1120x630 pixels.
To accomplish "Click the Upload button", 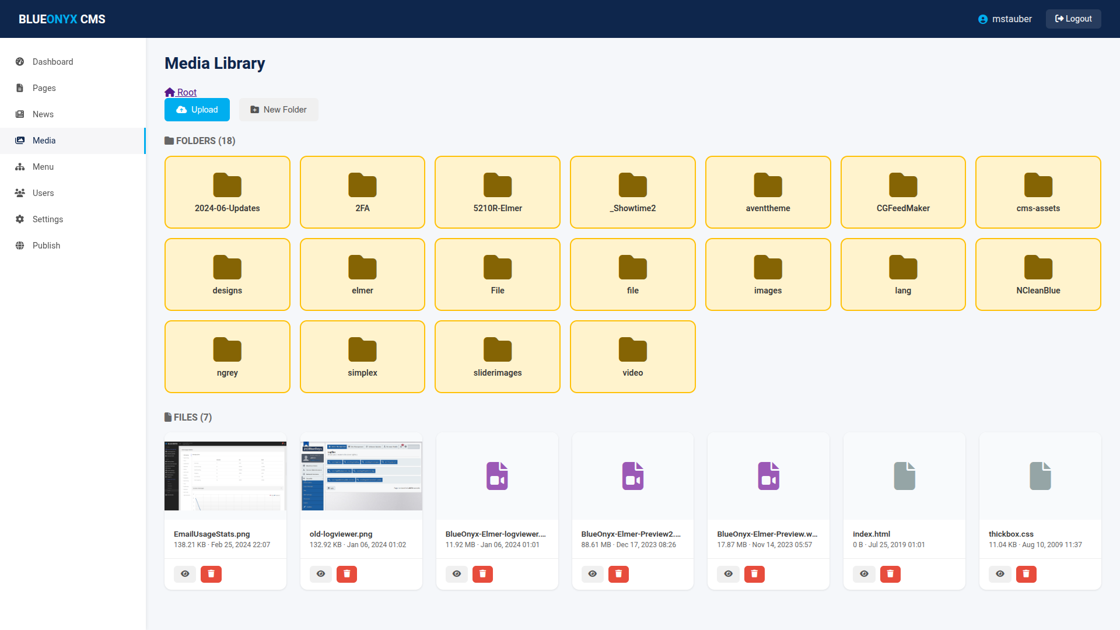I will point(197,110).
